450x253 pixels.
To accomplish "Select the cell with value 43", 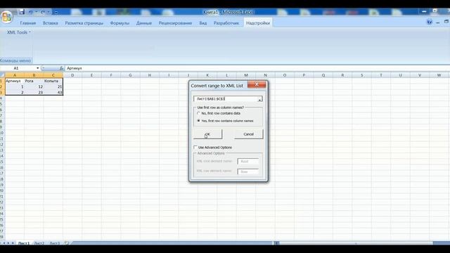I will coord(53,92).
